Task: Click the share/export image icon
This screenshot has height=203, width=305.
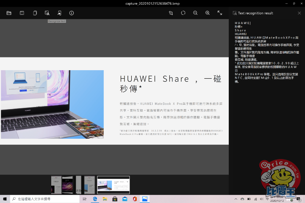Action: click(59, 13)
